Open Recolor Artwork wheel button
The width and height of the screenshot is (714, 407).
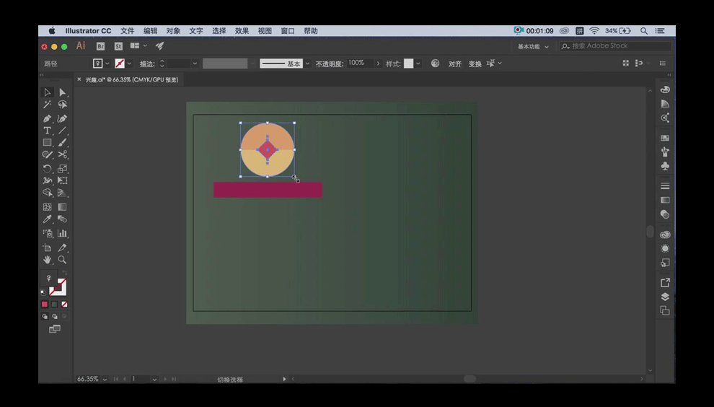[436, 64]
